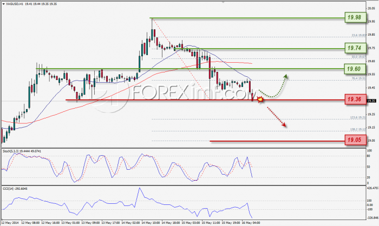
Task: Select the 23.6 Fibonacci level label
Action: [x=358, y=35]
